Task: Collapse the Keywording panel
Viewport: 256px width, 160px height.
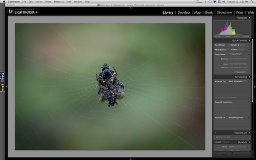Action: (x=249, y=77)
